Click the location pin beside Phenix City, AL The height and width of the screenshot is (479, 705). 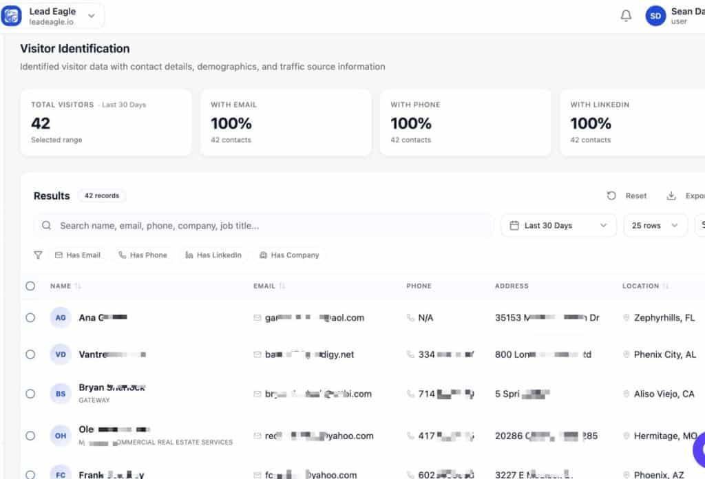coord(626,354)
